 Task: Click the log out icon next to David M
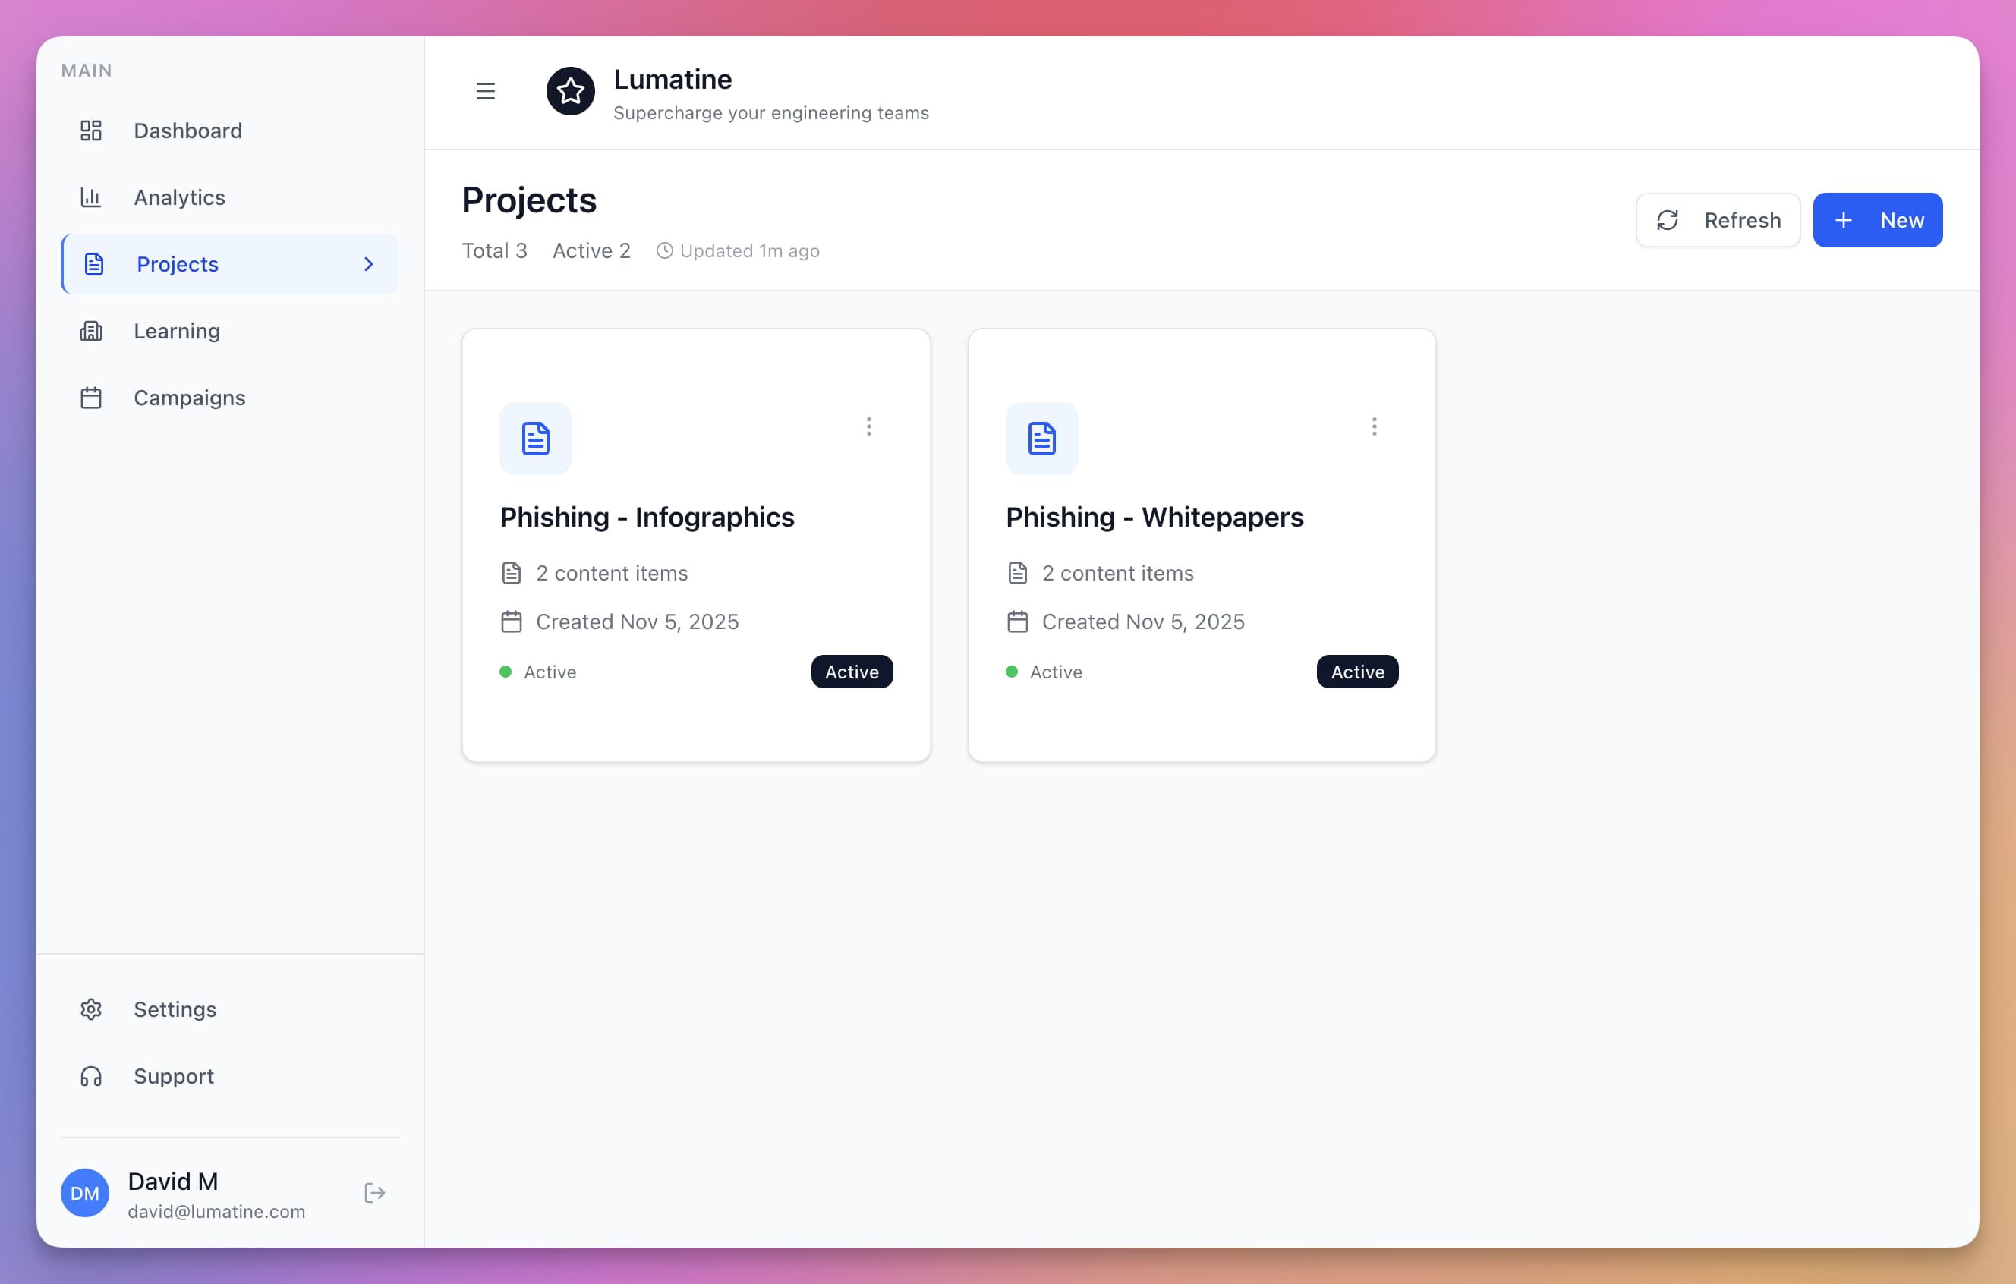[x=374, y=1193]
